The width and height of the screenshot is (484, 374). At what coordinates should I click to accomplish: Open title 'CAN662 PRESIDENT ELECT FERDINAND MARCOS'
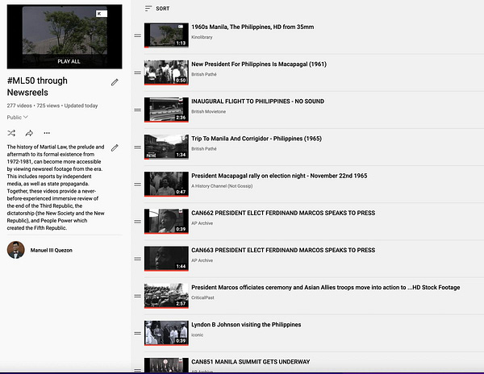click(283, 213)
